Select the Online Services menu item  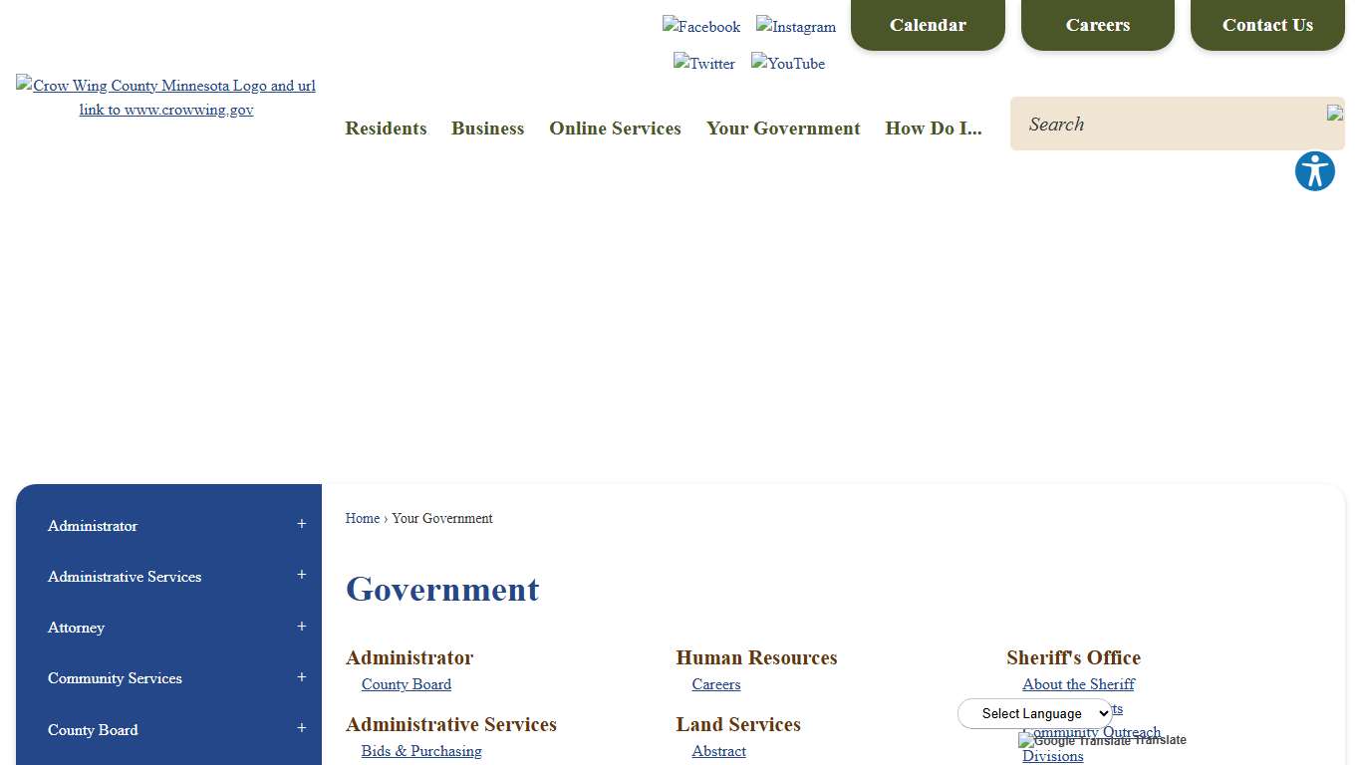click(x=615, y=128)
